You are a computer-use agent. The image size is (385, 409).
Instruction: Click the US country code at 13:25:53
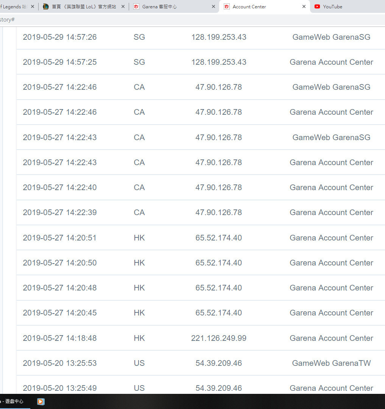click(139, 363)
